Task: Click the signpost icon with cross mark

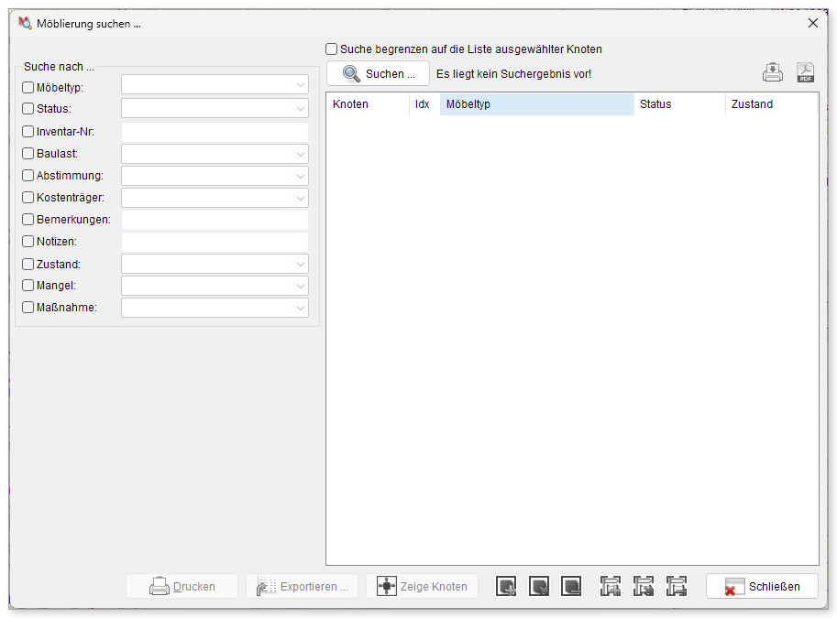Action: click(644, 586)
